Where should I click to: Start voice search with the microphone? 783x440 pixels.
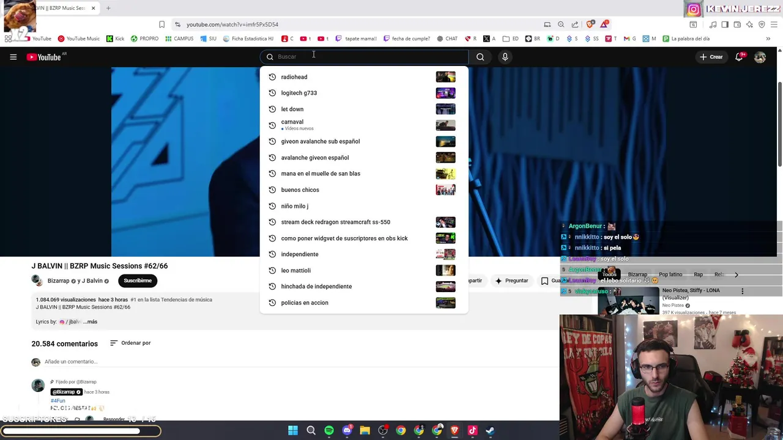(x=505, y=57)
